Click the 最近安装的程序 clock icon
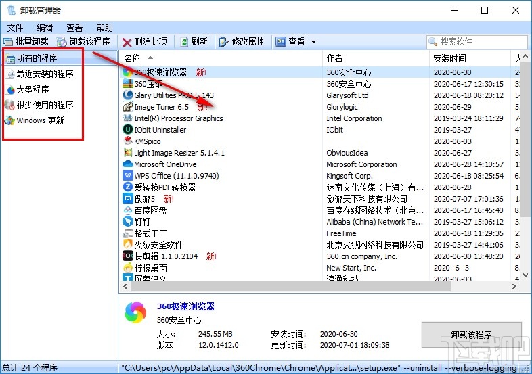Screen dimensions: 532x374 pos(11,74)
